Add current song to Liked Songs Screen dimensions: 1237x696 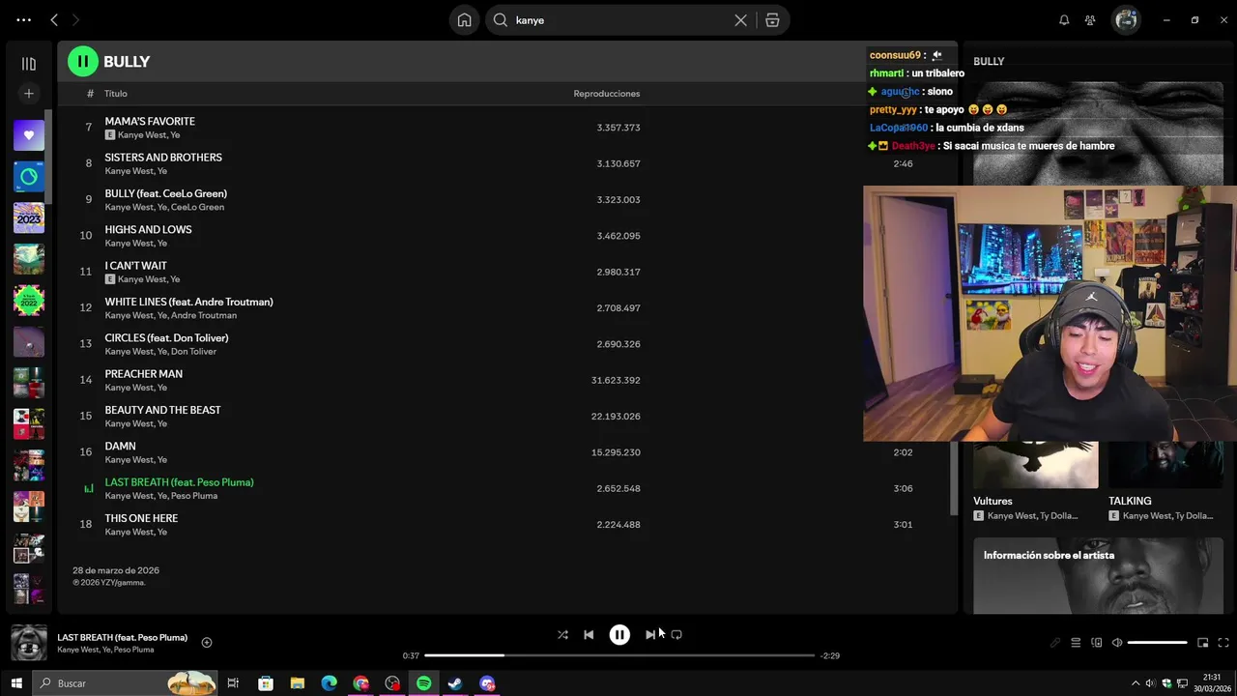(206, 642)
